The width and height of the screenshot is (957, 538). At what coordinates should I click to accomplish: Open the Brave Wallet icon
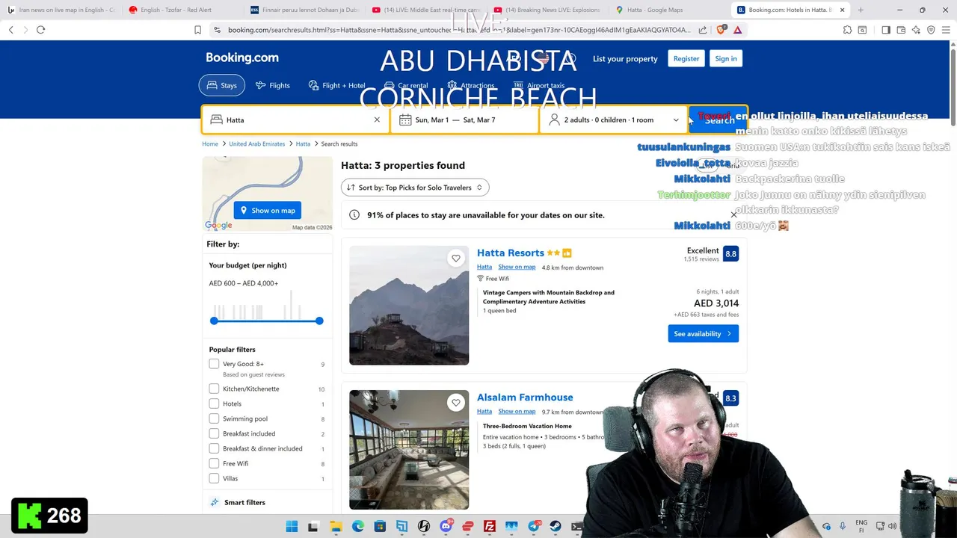click(x=901, y=30)
